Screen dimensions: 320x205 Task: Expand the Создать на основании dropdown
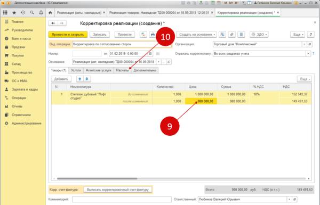(x=196, y=35)
